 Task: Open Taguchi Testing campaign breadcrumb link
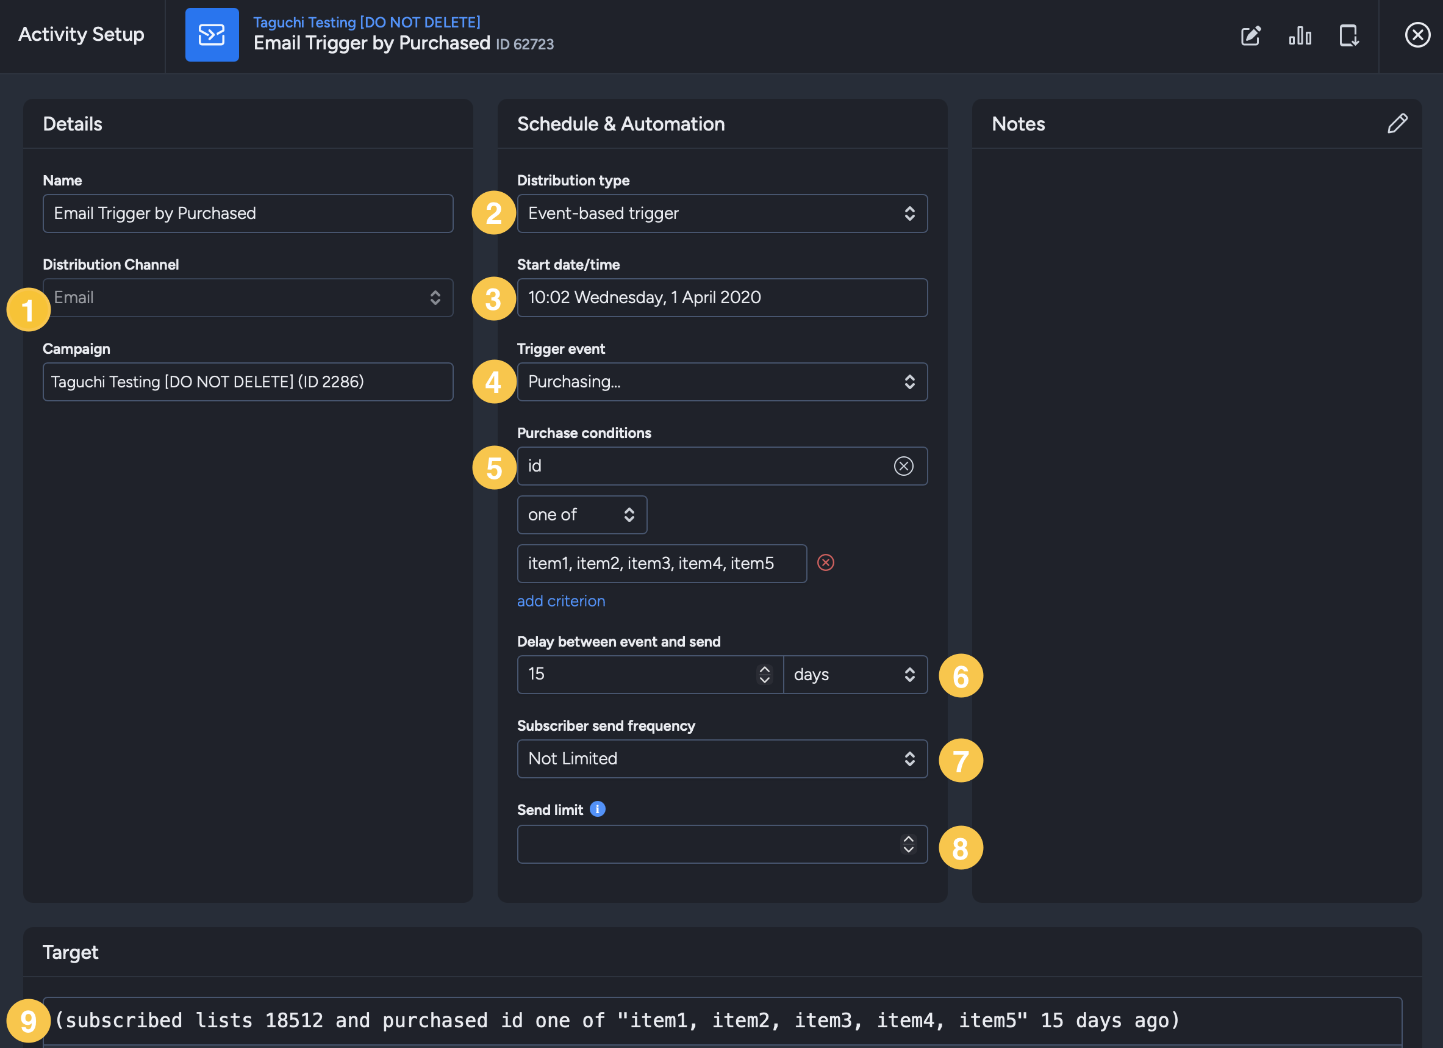click(x=367, y=23)
